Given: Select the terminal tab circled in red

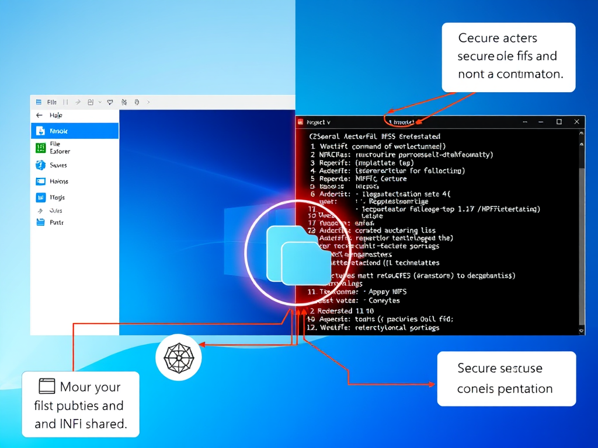Looking at the screenshot, I should coord(402,122).
